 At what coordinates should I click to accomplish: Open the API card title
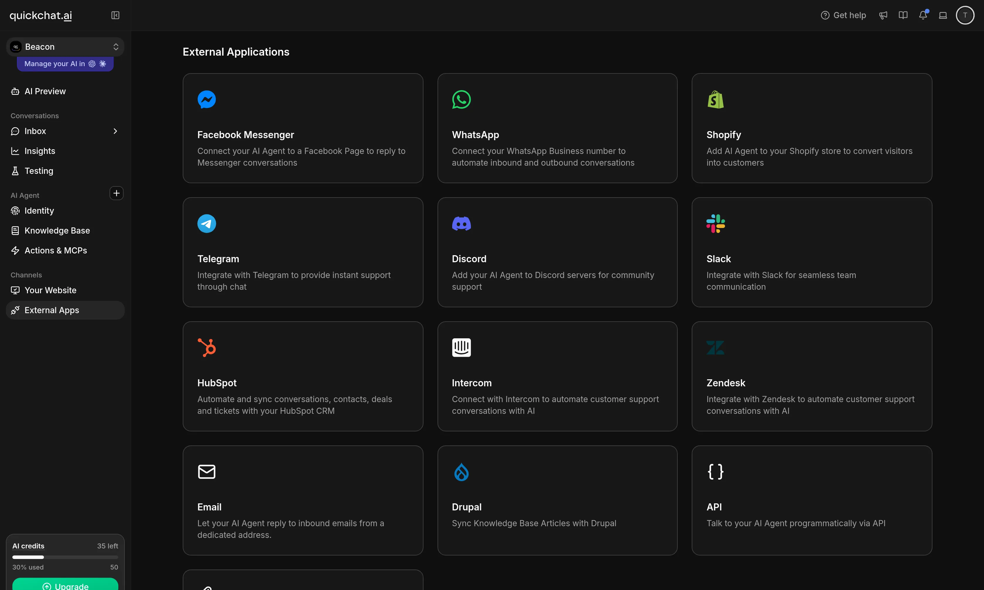(714, 507)
